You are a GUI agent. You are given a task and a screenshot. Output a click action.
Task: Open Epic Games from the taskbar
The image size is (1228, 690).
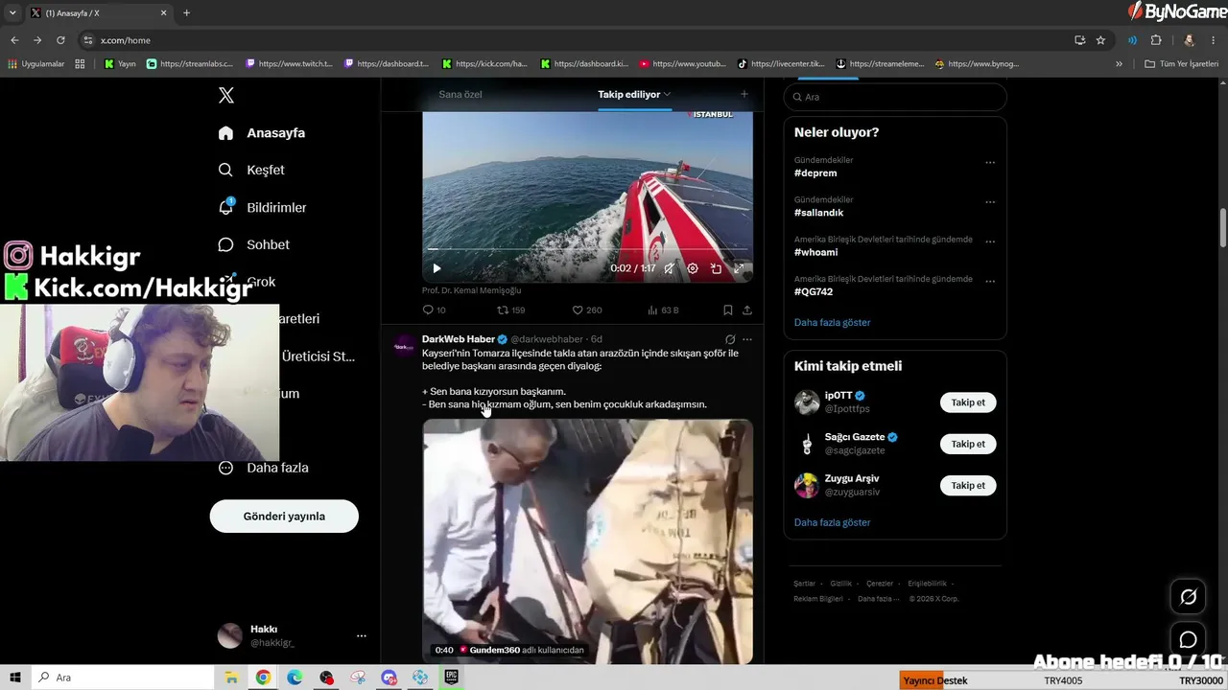click(x=452, y=678)
